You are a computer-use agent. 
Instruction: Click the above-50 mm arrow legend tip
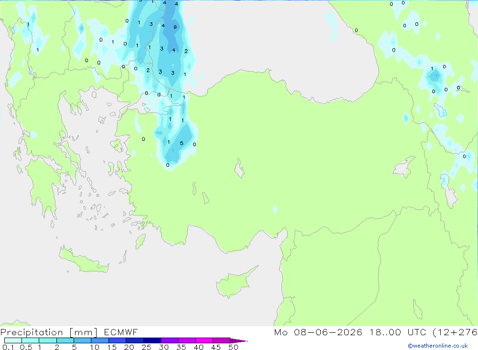[x=239, y=340]
